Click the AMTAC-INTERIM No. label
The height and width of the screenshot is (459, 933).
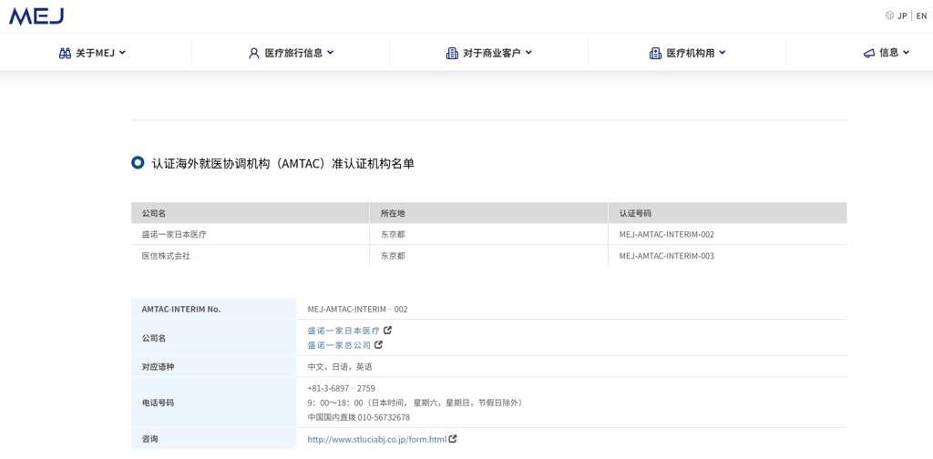181,309
